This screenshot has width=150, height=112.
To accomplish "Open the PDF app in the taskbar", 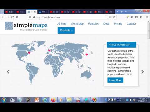I will point(78,100).
